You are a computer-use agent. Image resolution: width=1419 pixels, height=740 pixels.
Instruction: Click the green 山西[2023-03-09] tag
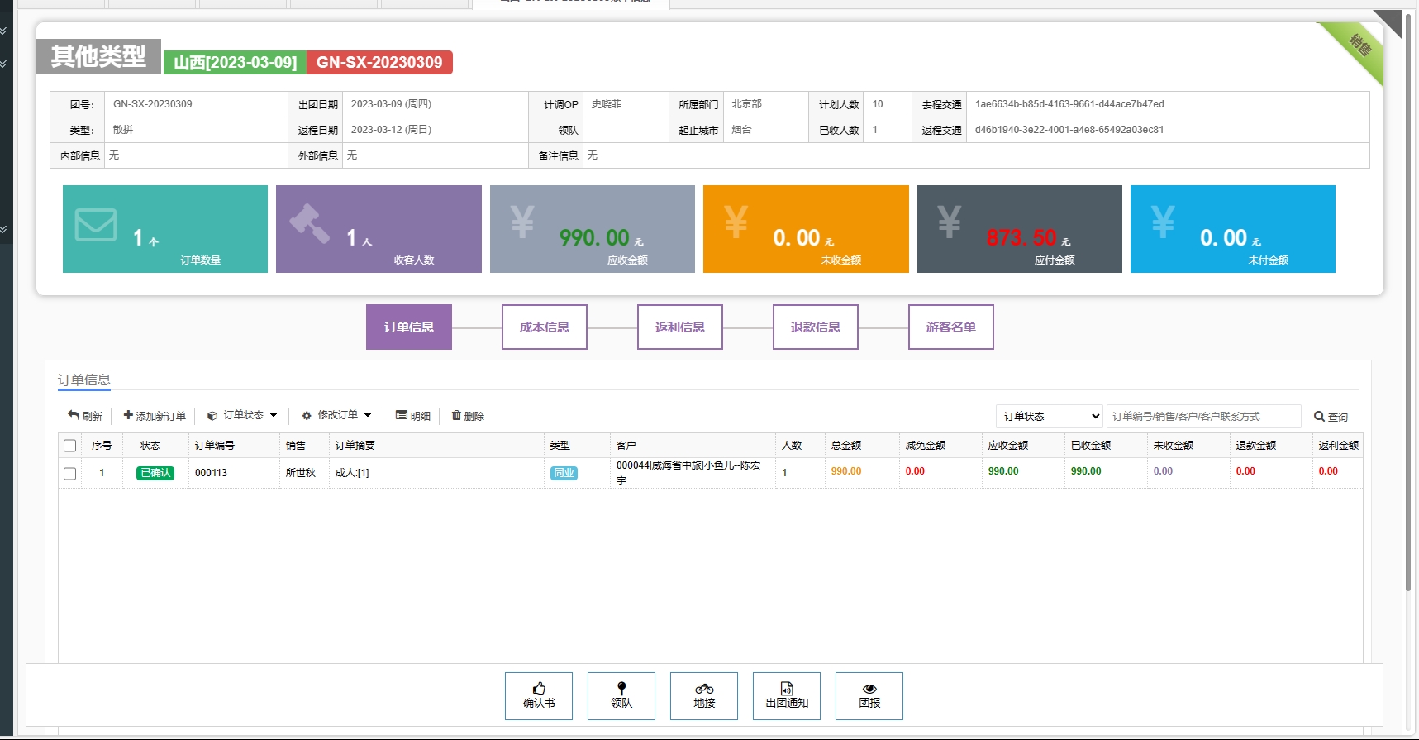point(235,62)
